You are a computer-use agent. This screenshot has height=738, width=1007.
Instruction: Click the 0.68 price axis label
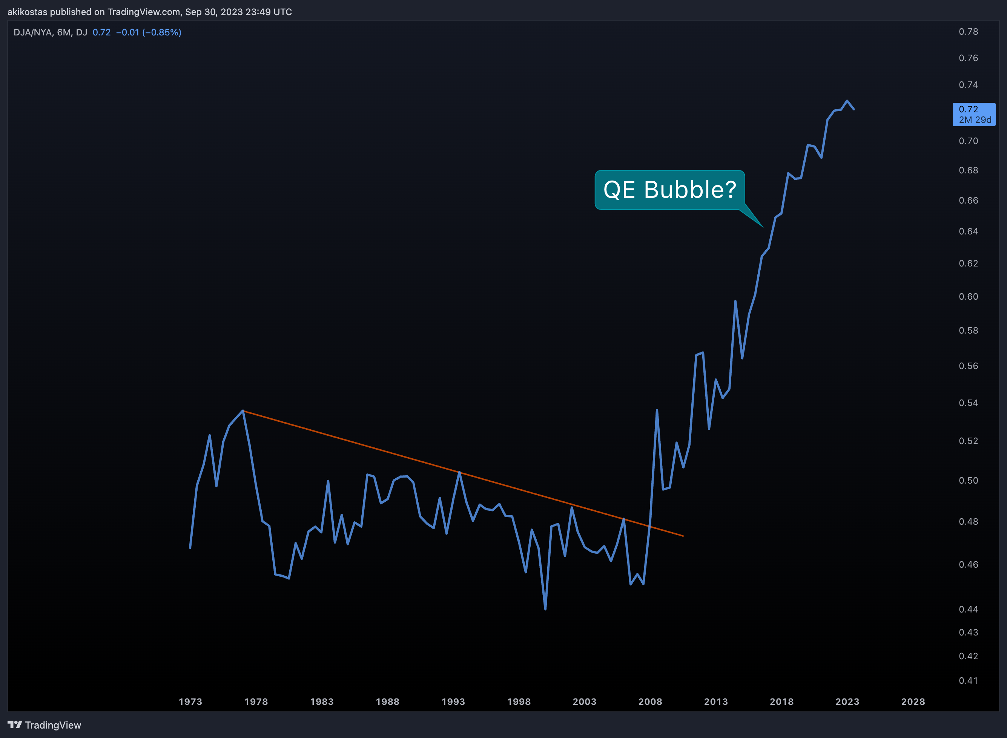coord(968,171)
